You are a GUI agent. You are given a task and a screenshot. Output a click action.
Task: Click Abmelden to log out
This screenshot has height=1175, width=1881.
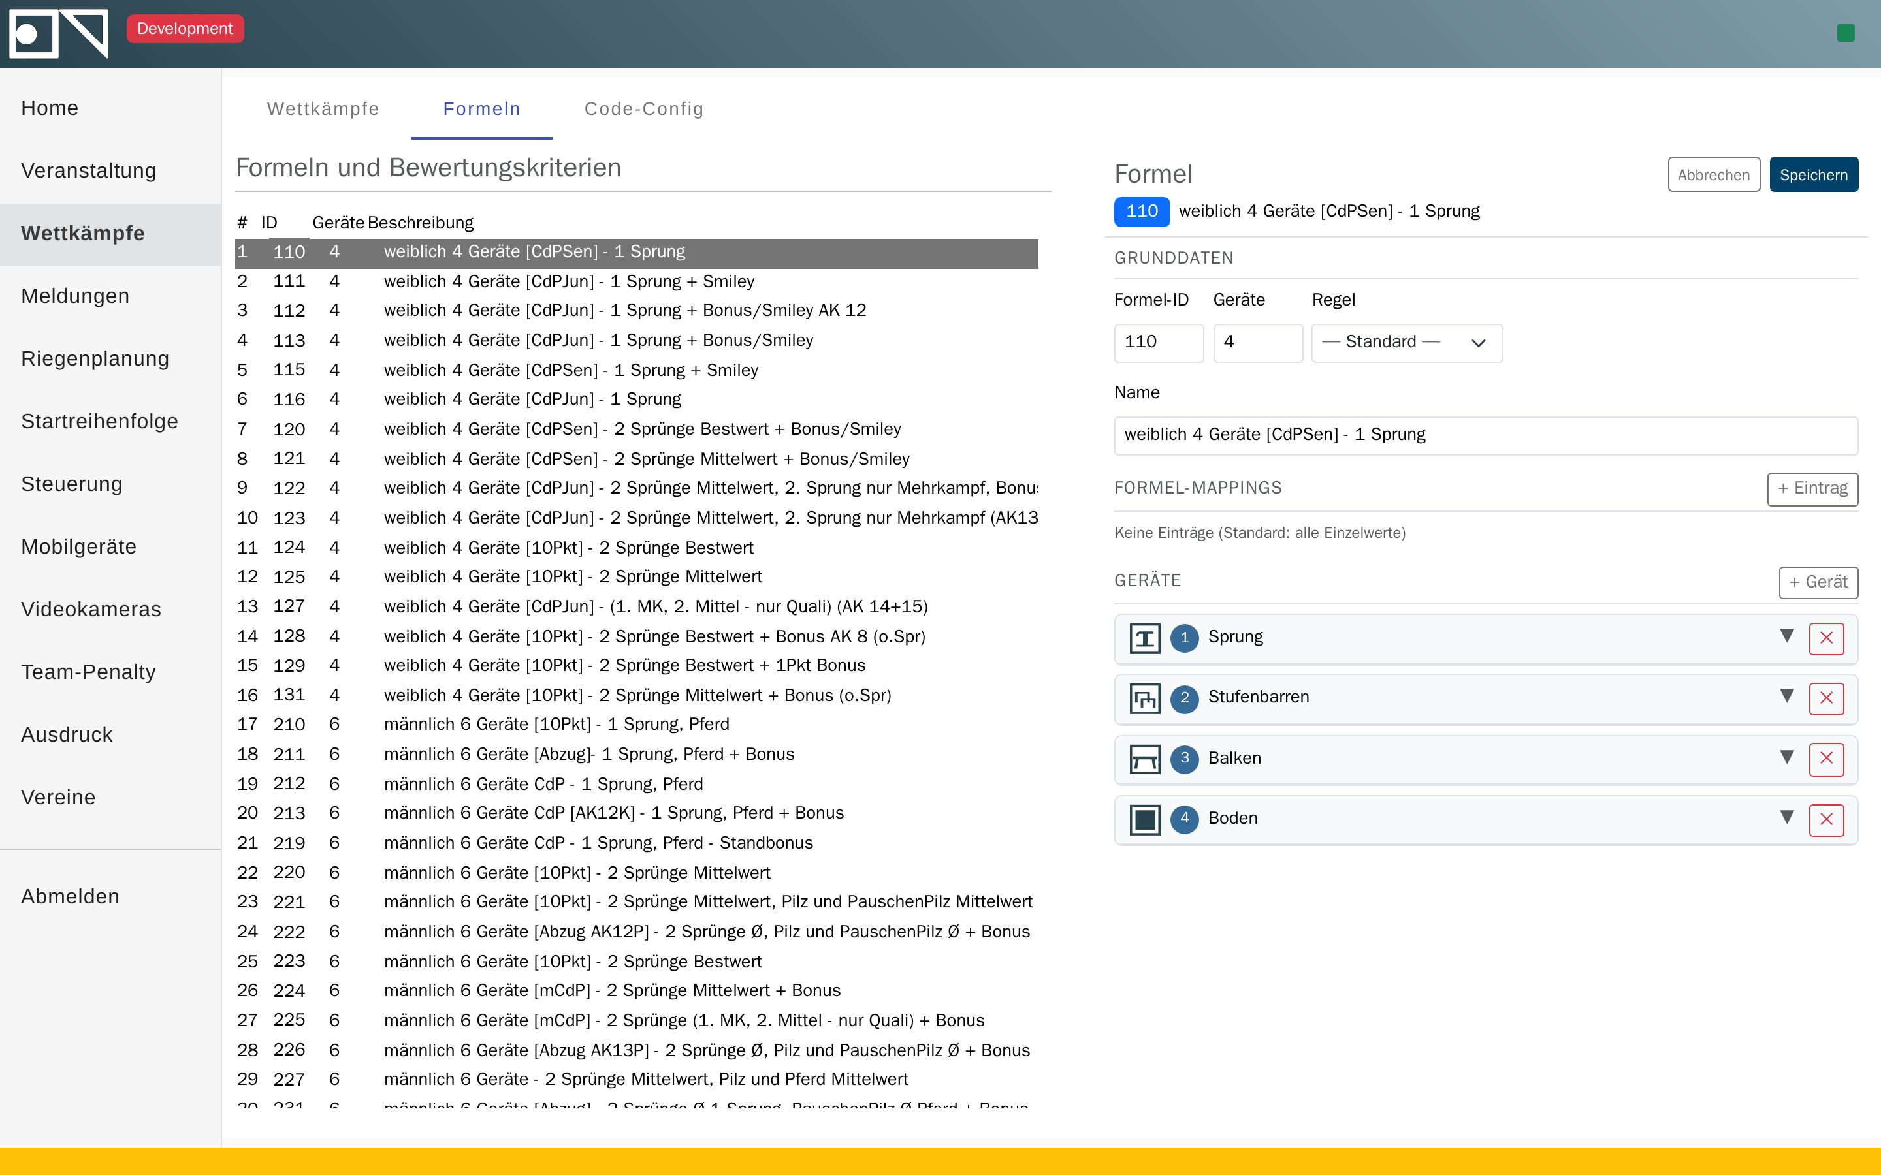pos(110,897)
